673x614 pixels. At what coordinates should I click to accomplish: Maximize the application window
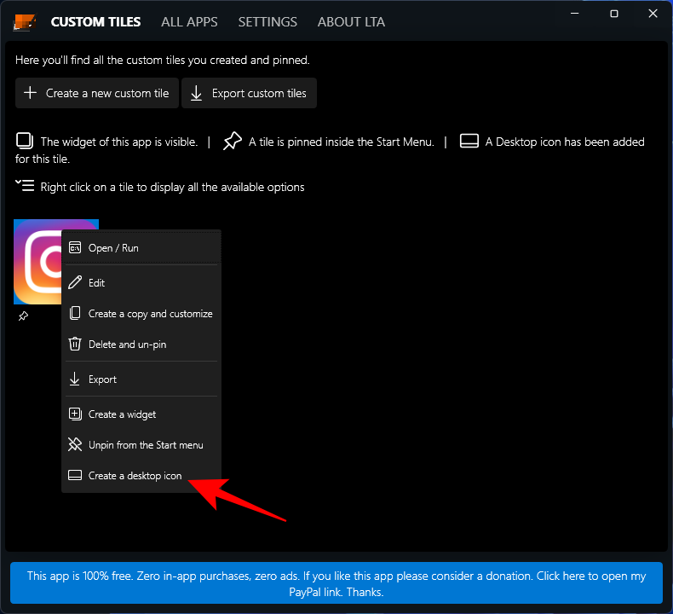613,14
